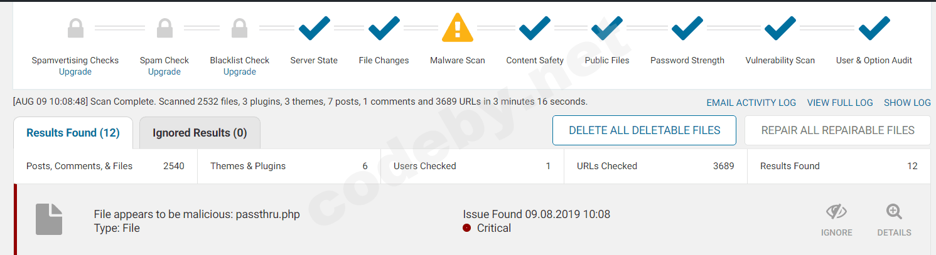
Task: Click the red Critical severity dot
Action: (466, 228)
